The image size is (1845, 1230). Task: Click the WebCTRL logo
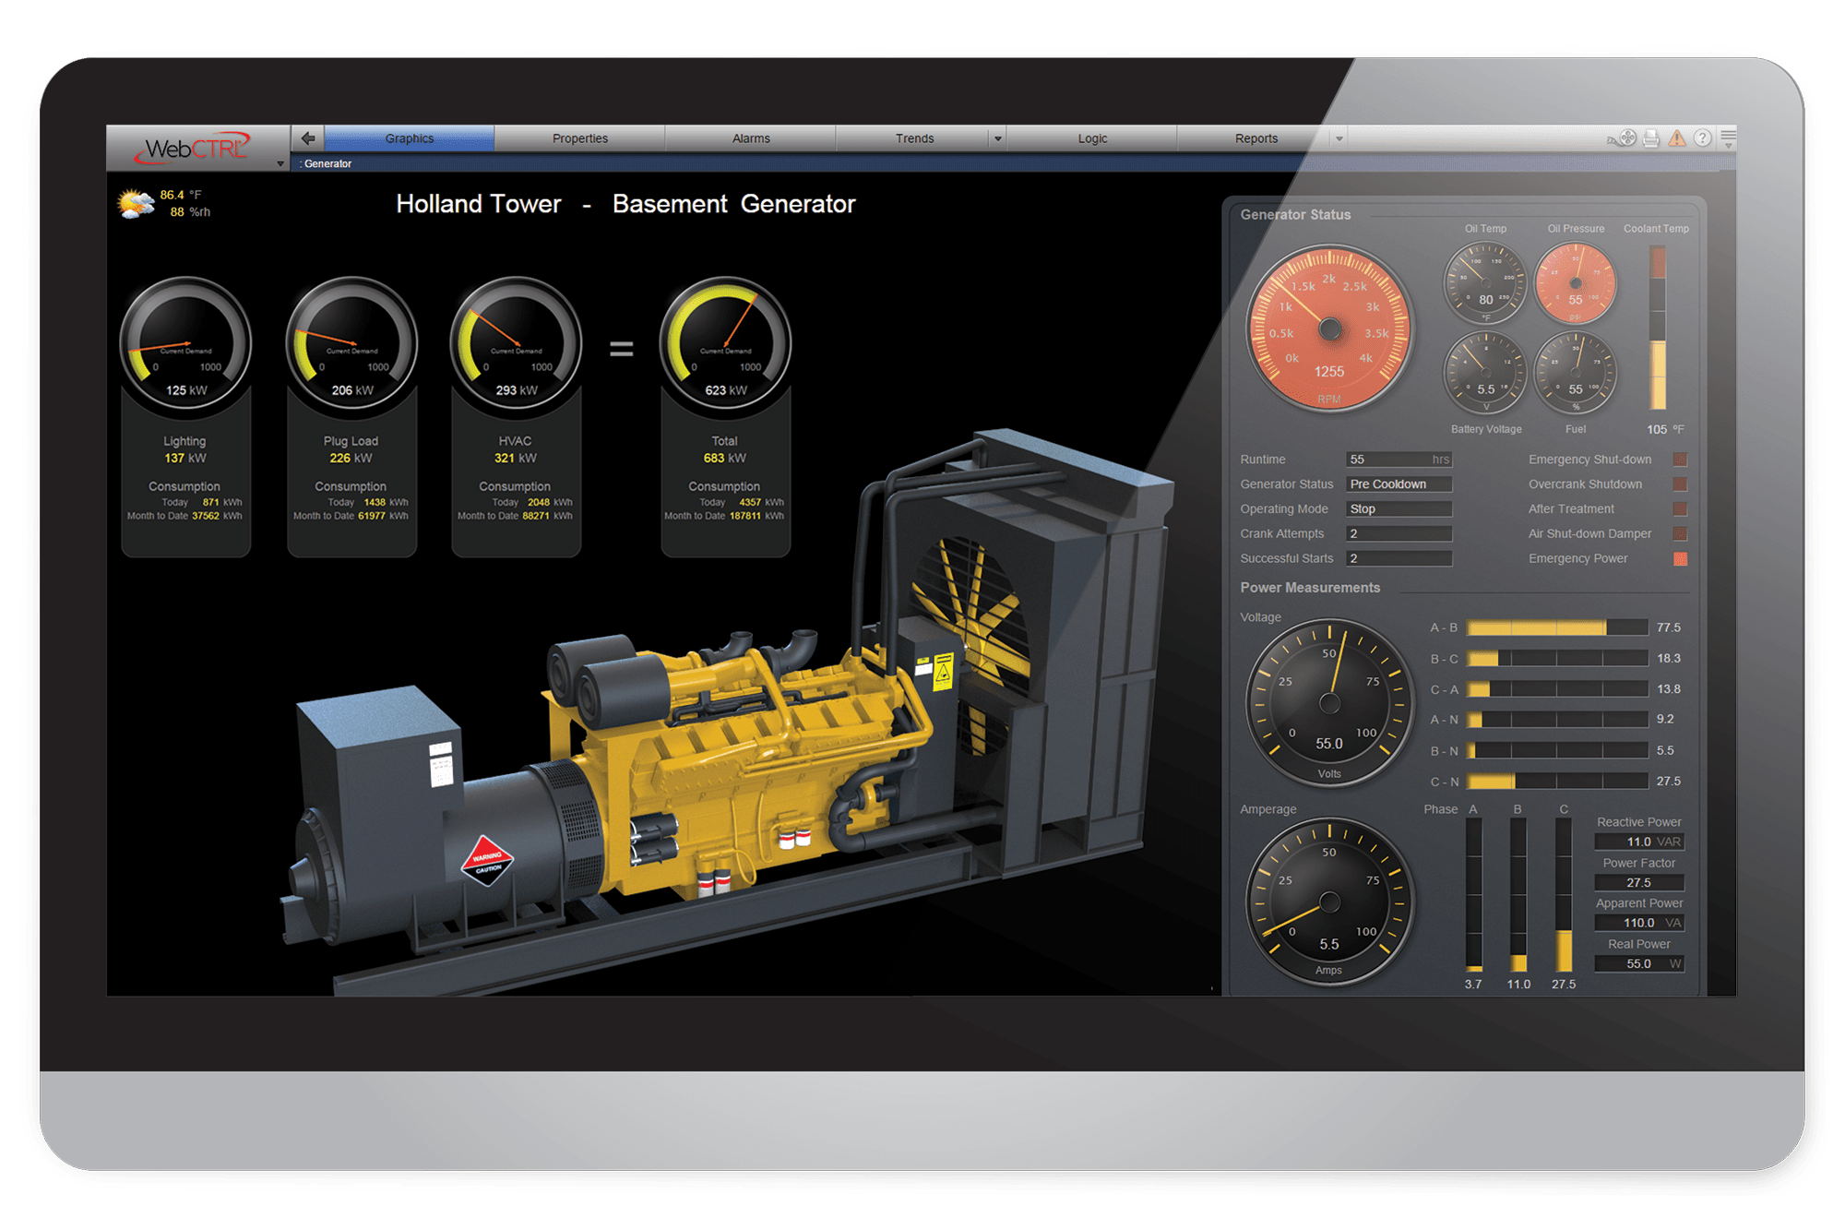point(193,148)
